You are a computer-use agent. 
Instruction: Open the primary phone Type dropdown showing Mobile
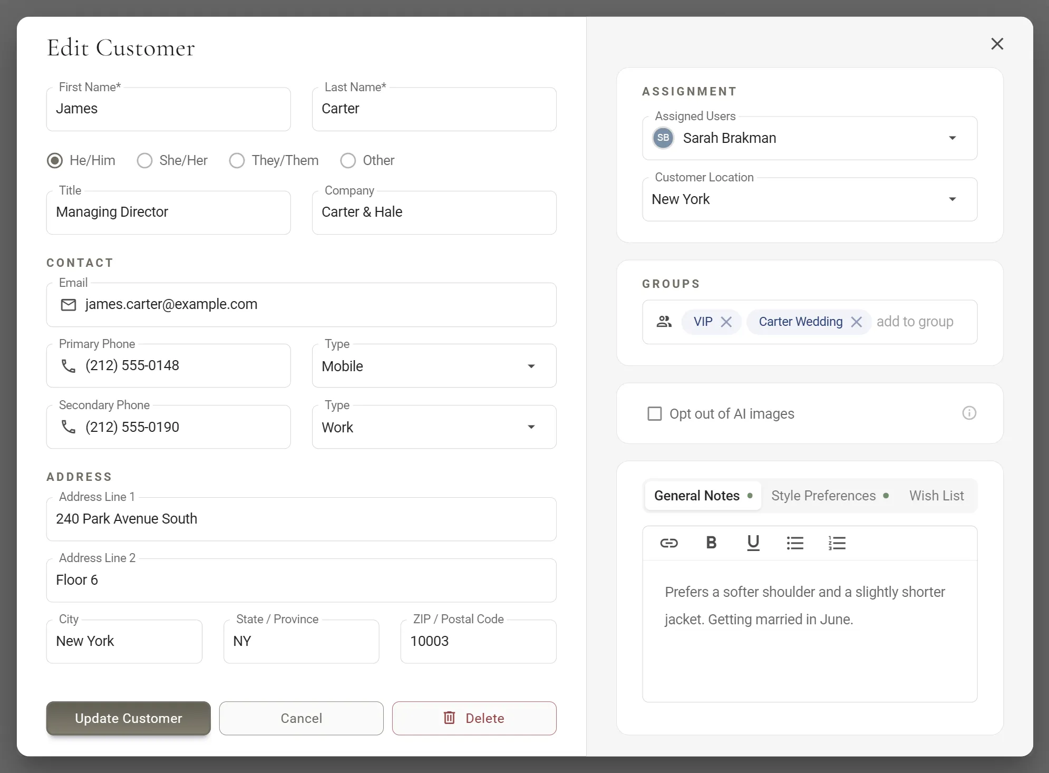click(x=434, y=366)
